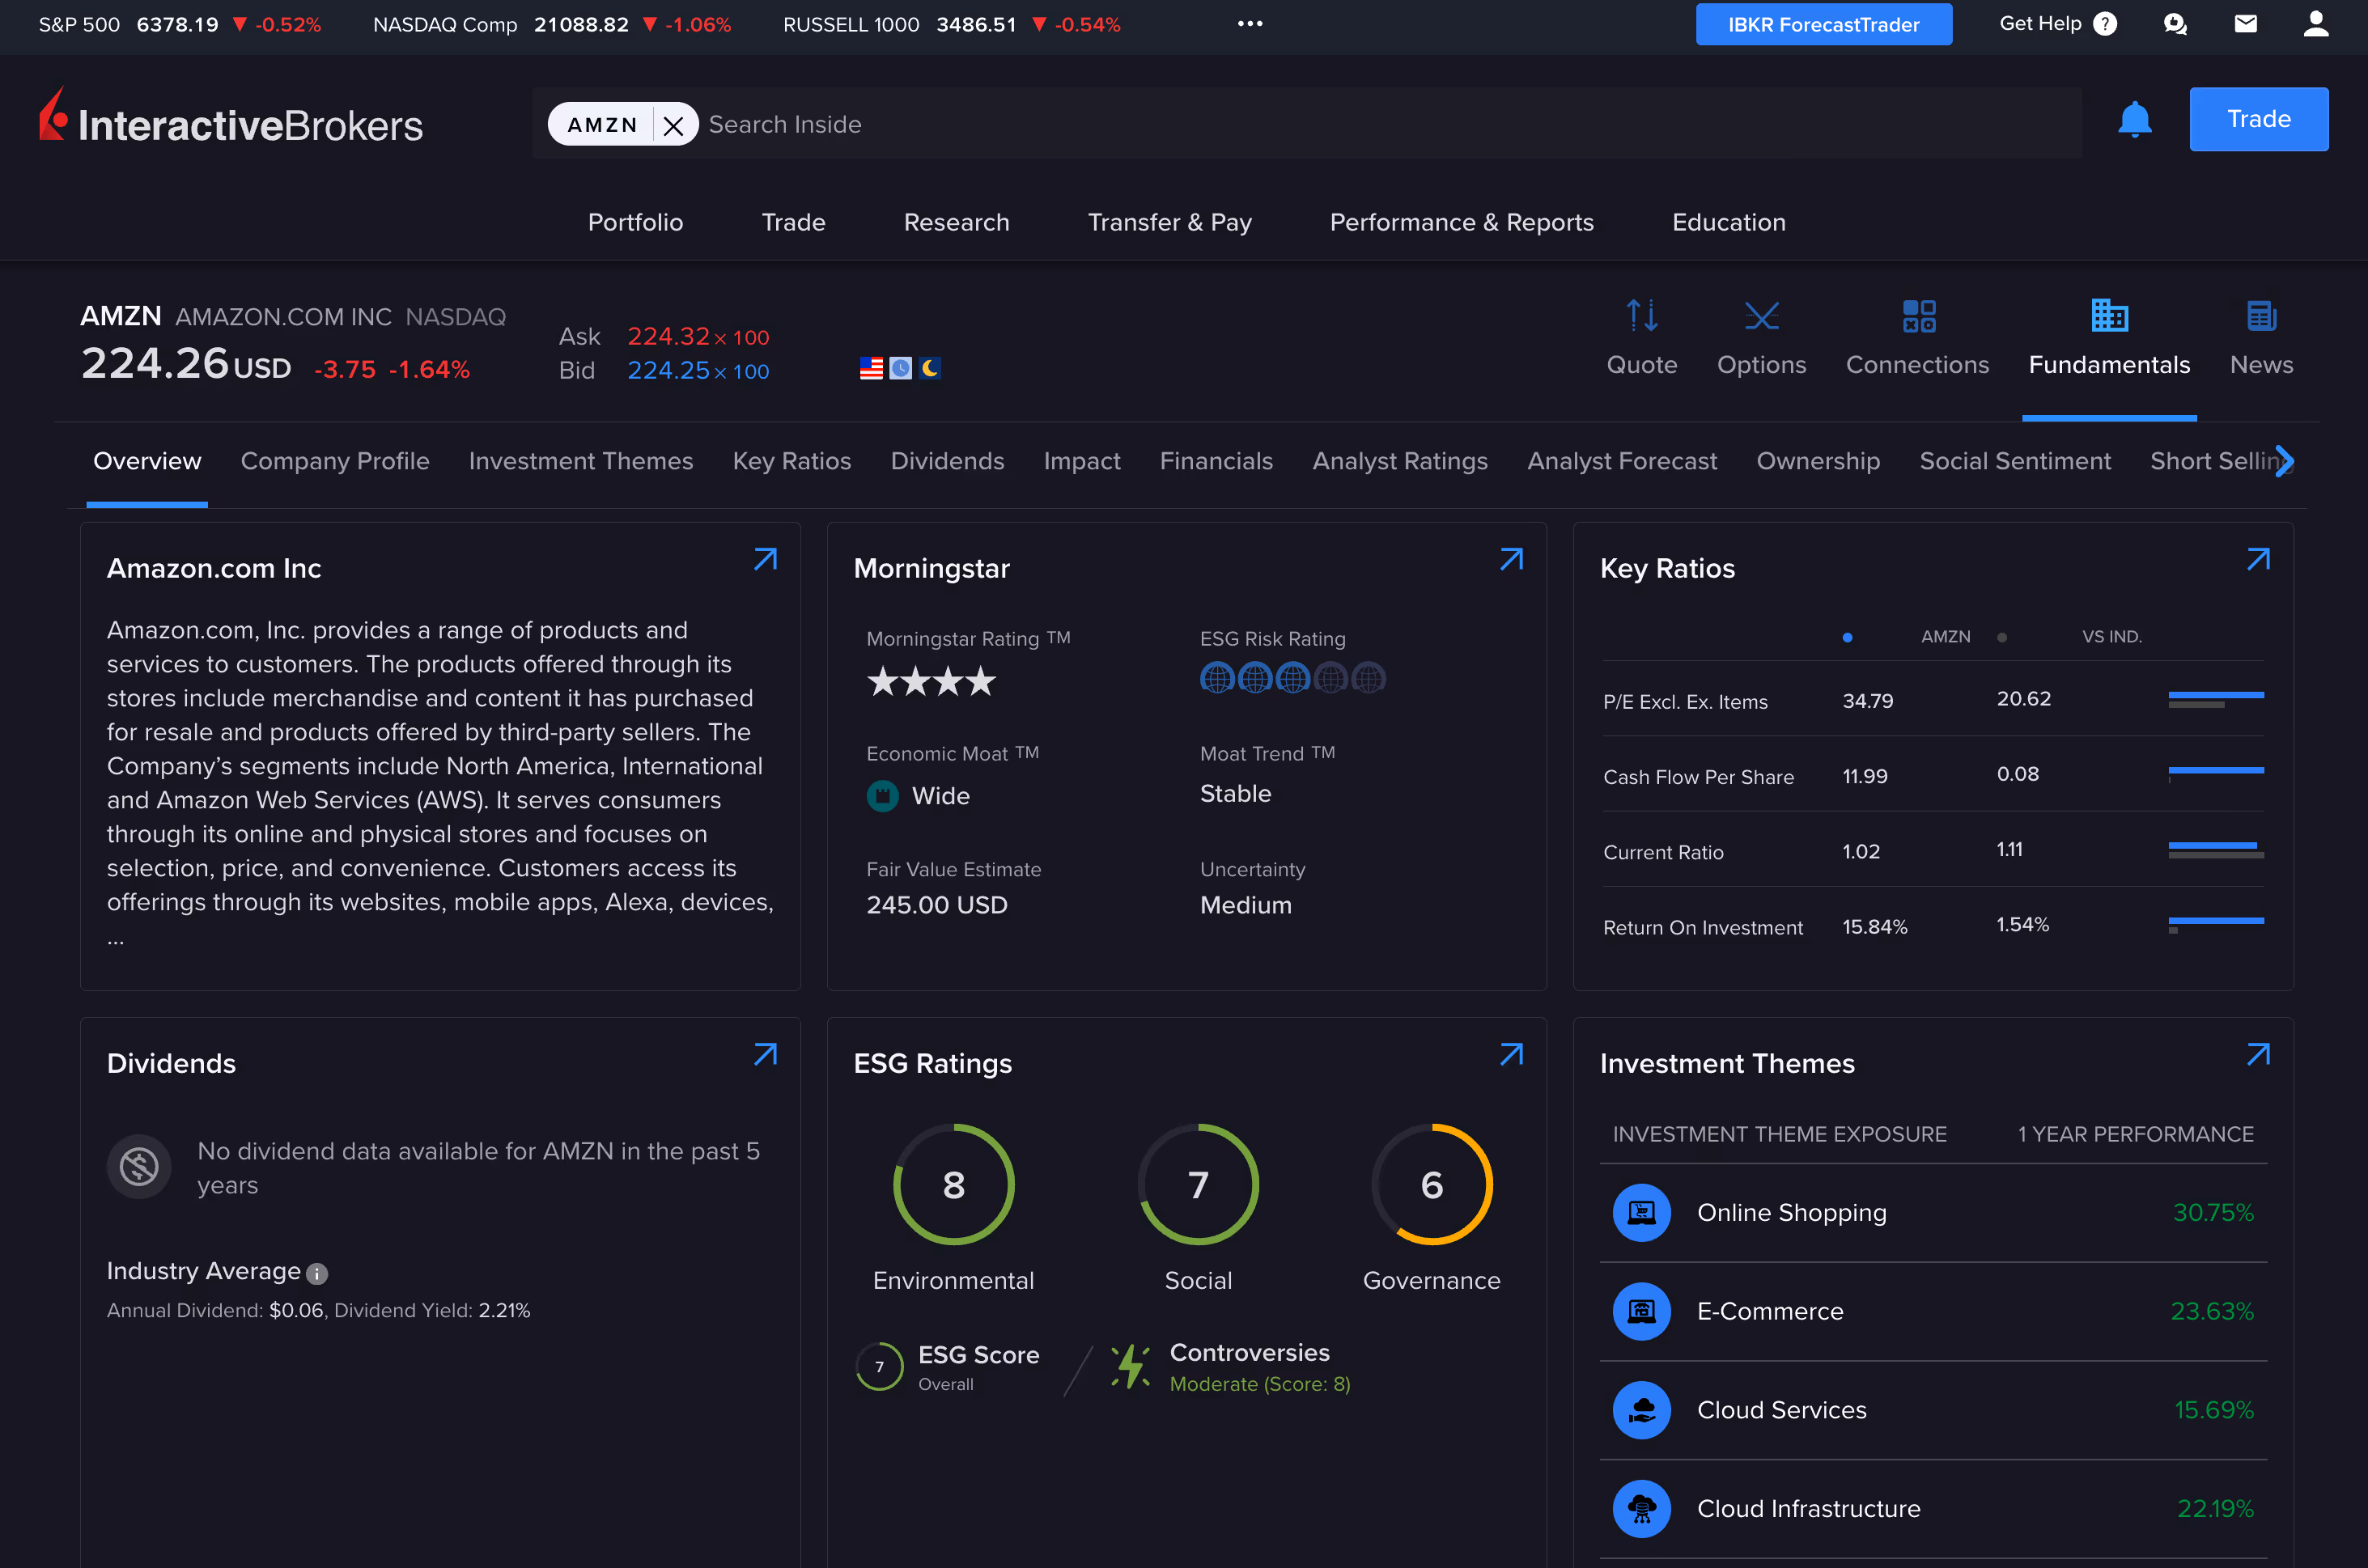Click the S&P 500 index ticker
The height and width of the screenshot is (1568, 2368).
(180, 24)
